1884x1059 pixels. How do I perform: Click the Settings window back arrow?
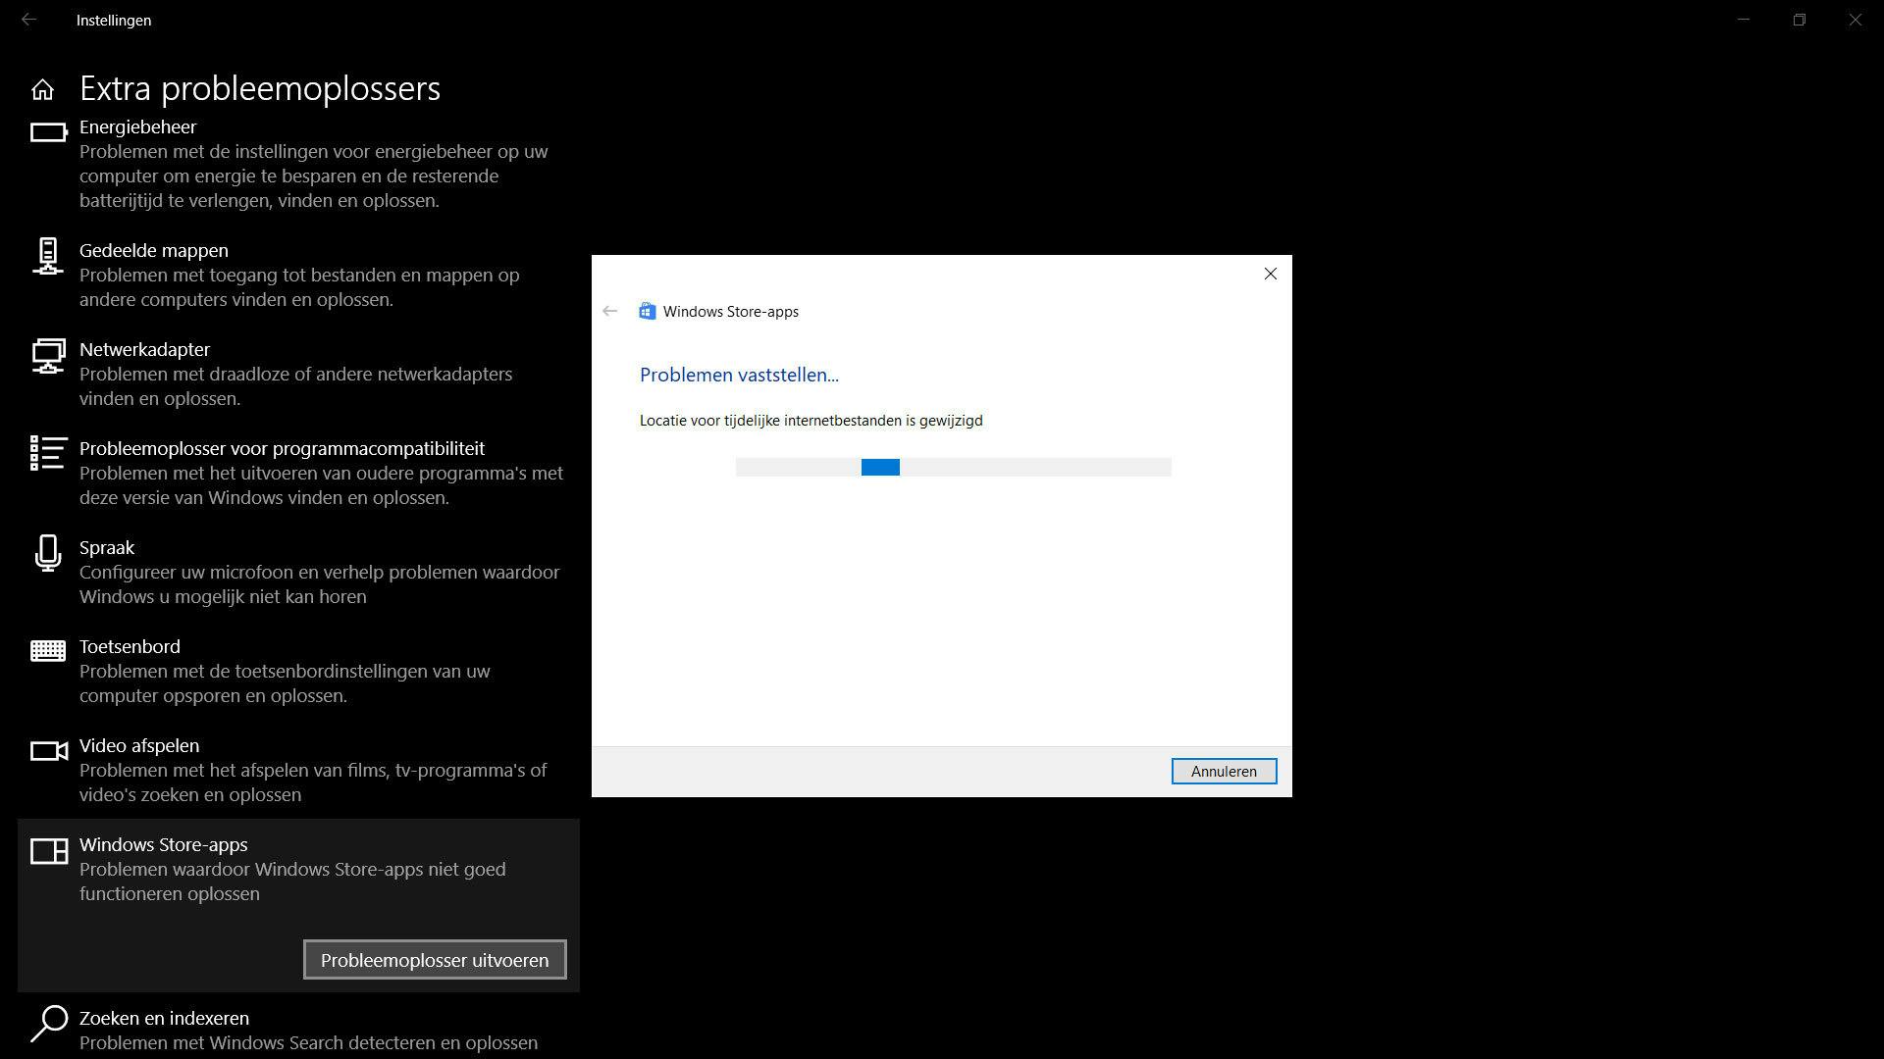tap(29, 20)
